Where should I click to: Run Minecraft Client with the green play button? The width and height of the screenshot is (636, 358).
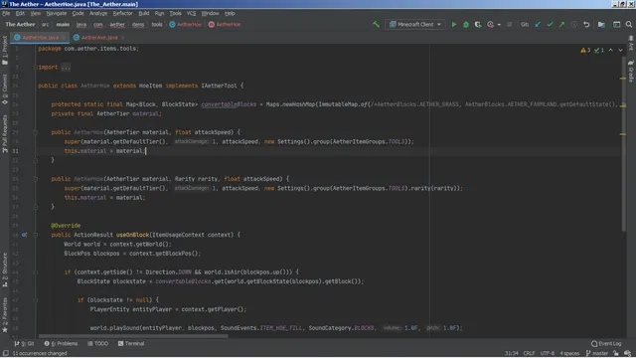[454, 24]
